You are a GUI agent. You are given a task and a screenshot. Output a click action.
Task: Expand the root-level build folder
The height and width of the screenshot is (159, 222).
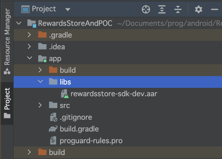click(x=29, y=152)
